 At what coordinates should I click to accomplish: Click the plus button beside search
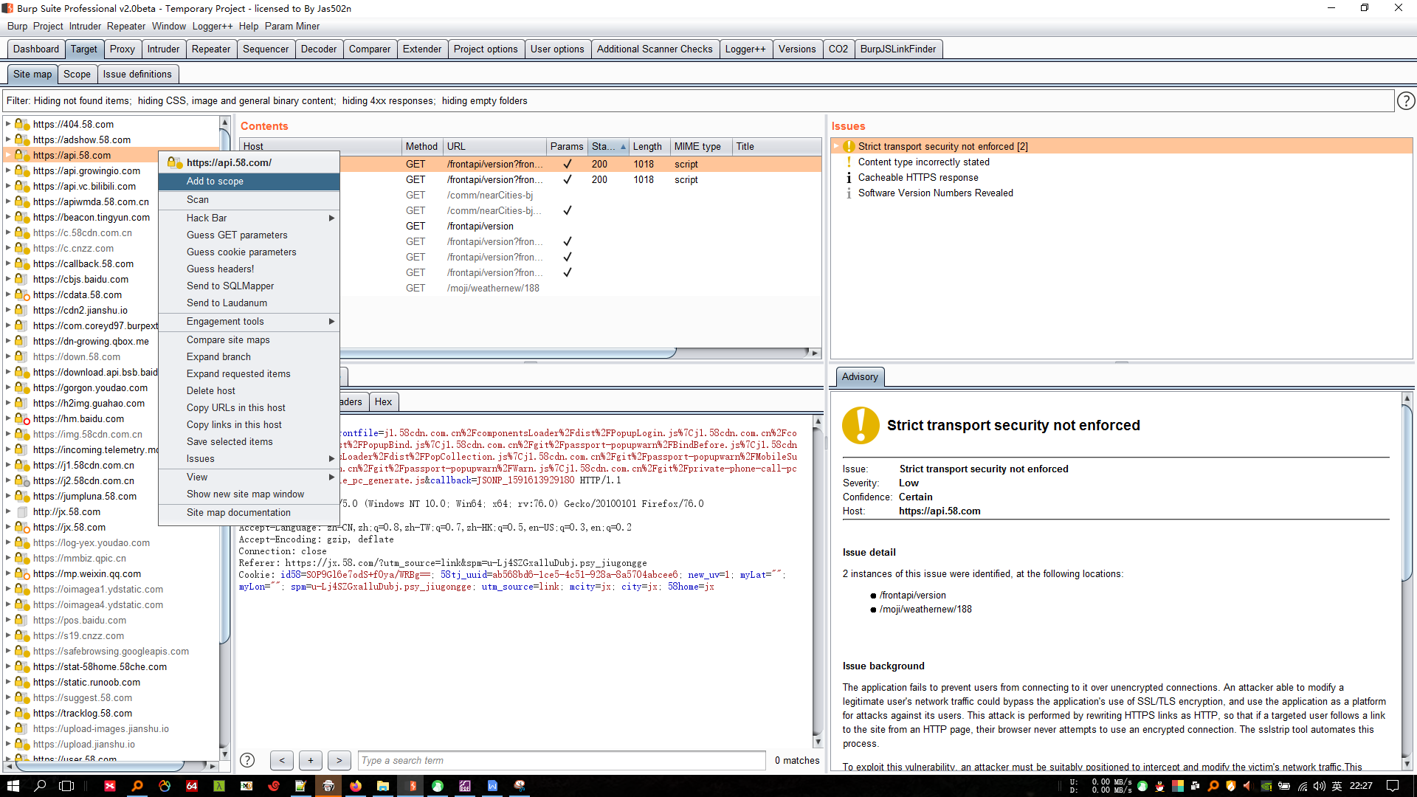pyautogui.click(x=311, y=760)
